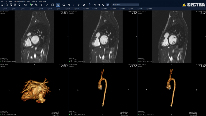Screen dimensions: 206x116
Task: Open the Window menu
Action: click(34, 1)
